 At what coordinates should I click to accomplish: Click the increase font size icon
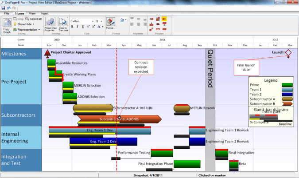click(93, 27)
